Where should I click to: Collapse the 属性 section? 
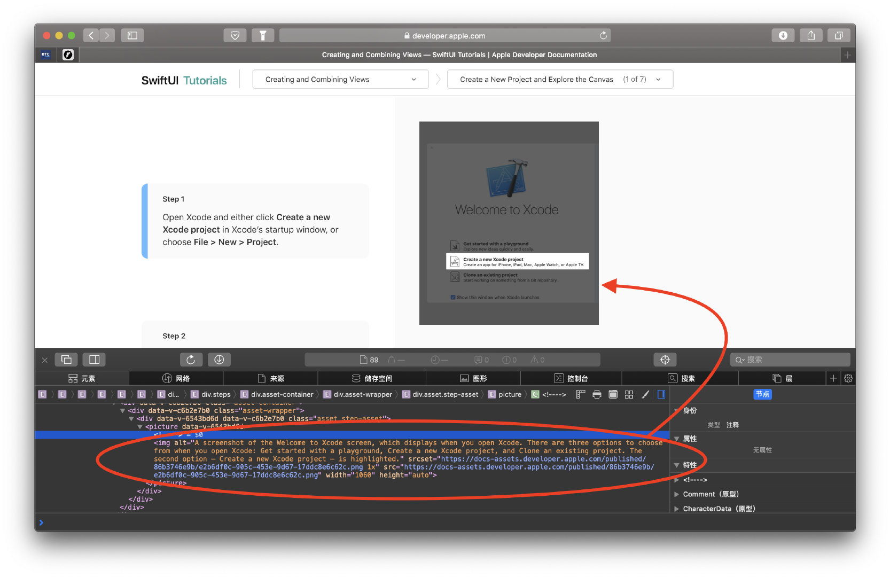(x=677, y=439)
